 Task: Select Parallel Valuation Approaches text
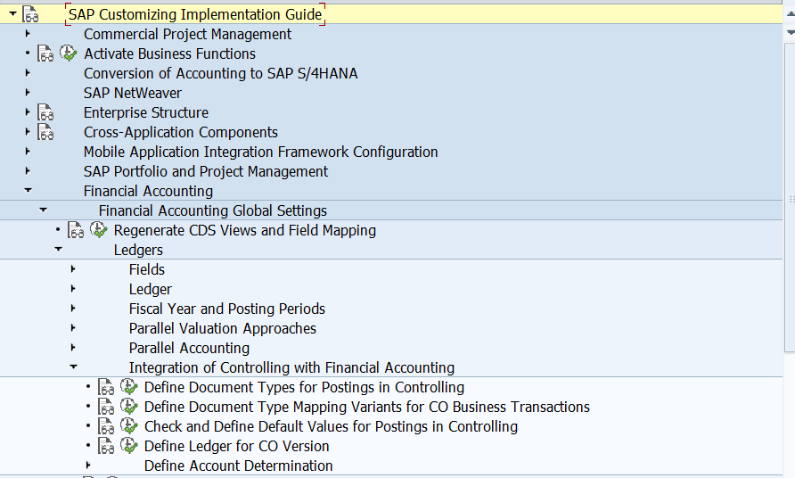(223, 328)
